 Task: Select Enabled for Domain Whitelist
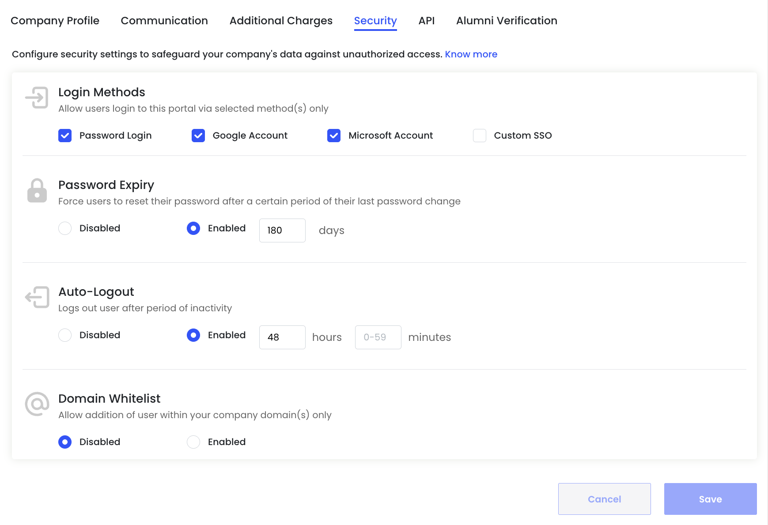point(193,442)
